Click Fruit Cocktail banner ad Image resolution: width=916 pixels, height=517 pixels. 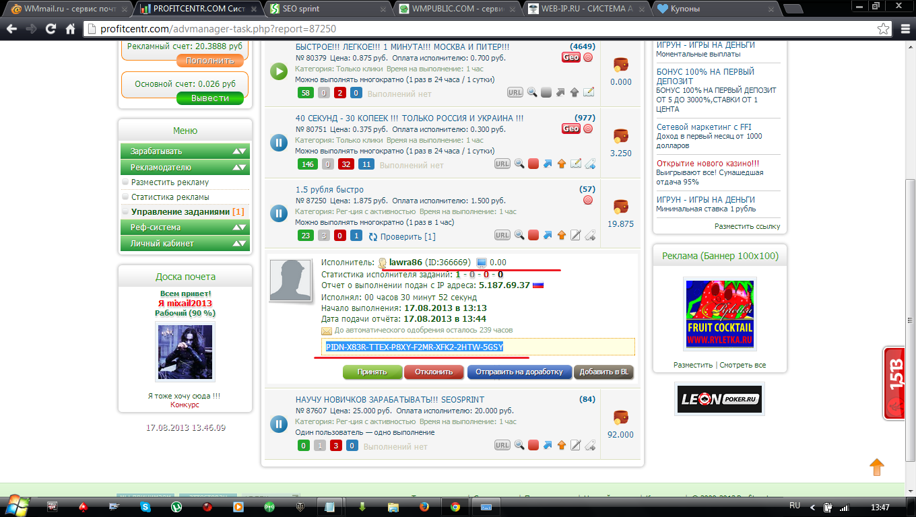[719, 314]
